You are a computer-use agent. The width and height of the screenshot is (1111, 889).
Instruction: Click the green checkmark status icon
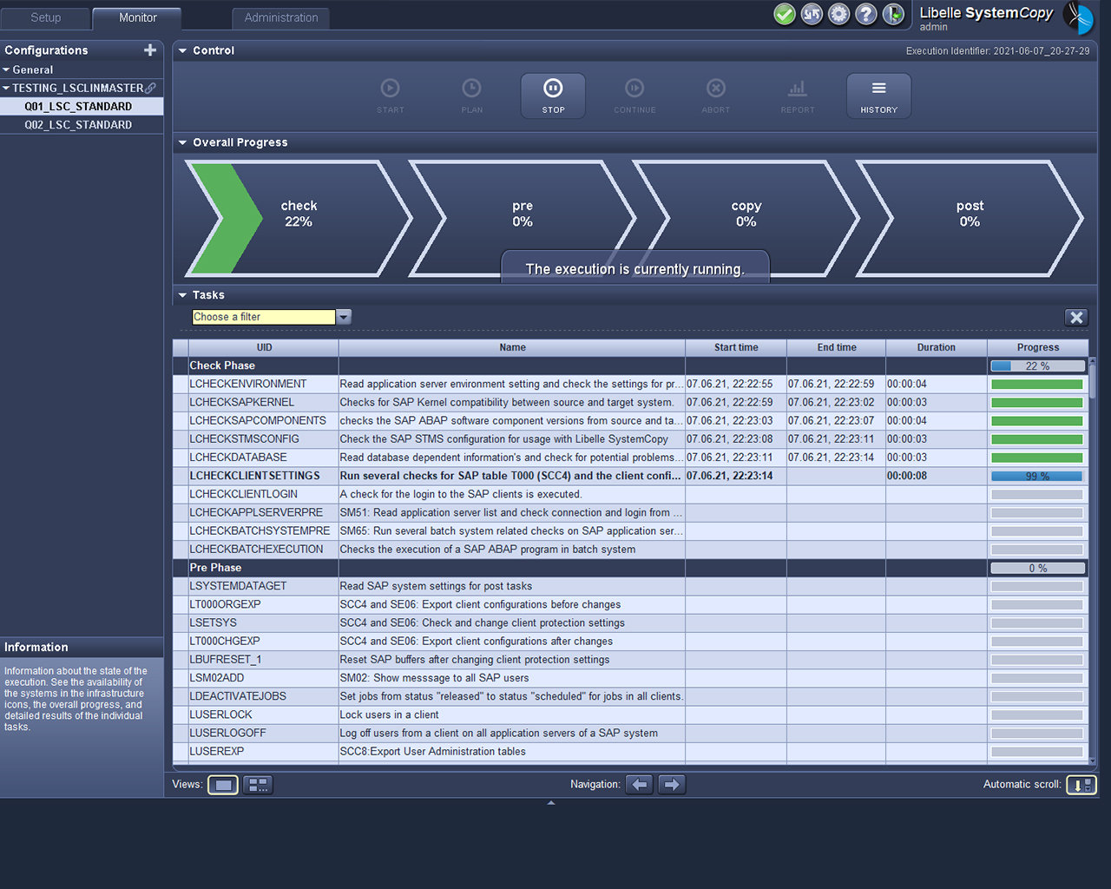785,14
